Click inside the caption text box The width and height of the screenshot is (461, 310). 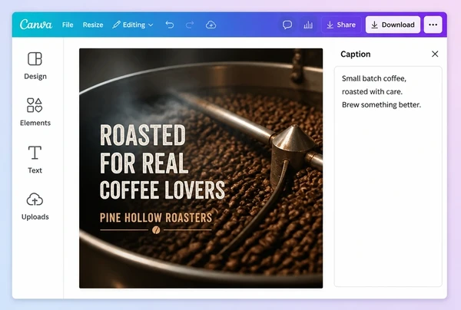coord(388,176)
